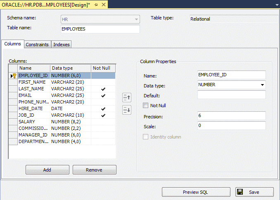The image size is (280, 200).
Task: Click the Table name input field
Action: point(100,29)
